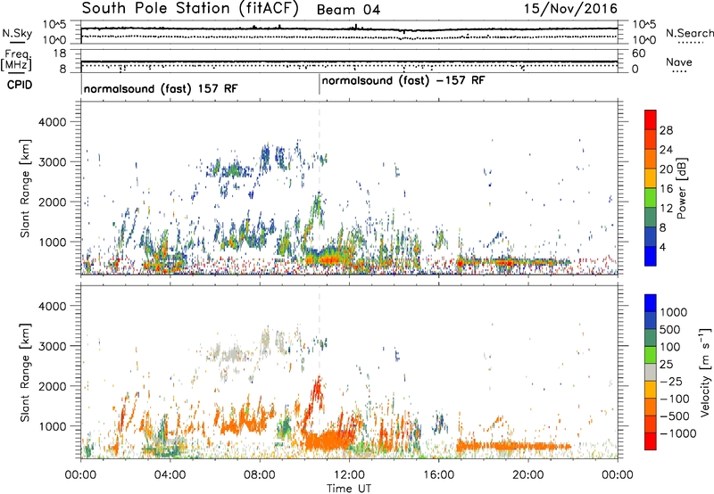Click the red top segment of Power colorbar
The image size is (714, 494).
(x=651, y=119)
